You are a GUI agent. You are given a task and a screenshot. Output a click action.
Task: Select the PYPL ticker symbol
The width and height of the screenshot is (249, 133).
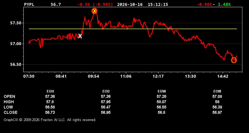[x=29, y=4]
